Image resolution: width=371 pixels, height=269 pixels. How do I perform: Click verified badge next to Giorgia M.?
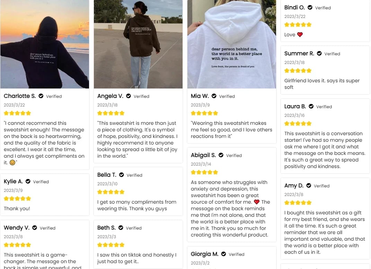click(223, 254)
